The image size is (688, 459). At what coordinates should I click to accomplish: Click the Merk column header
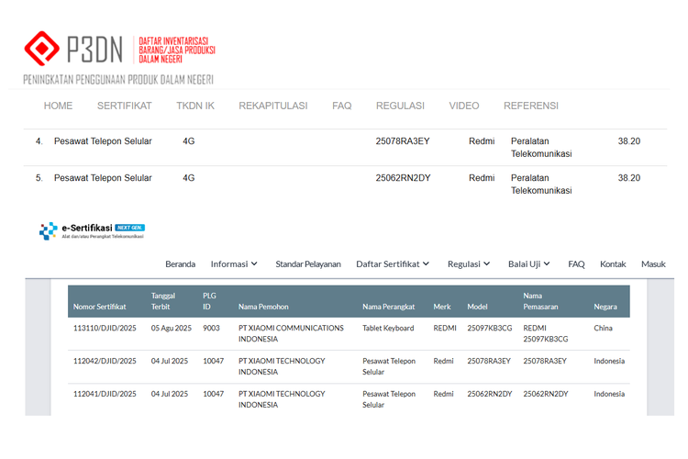click(442, 307)
